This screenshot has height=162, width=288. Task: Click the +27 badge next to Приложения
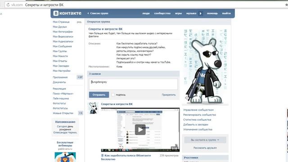(x=80, y=77)
